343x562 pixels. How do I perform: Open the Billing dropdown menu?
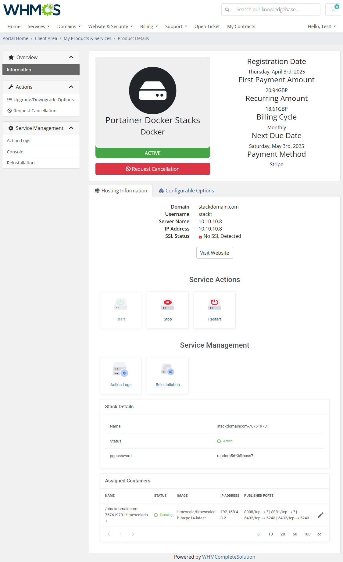[149, 27]
